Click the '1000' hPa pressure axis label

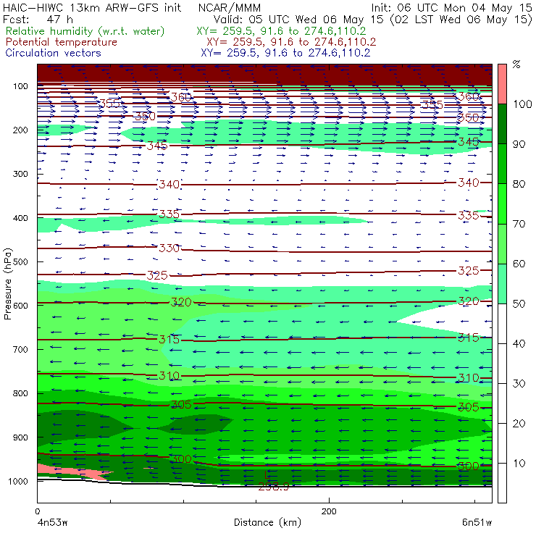18,481
